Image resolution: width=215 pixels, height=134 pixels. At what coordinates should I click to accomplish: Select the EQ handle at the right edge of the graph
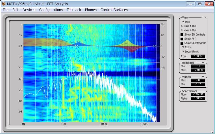coord(155,46)
